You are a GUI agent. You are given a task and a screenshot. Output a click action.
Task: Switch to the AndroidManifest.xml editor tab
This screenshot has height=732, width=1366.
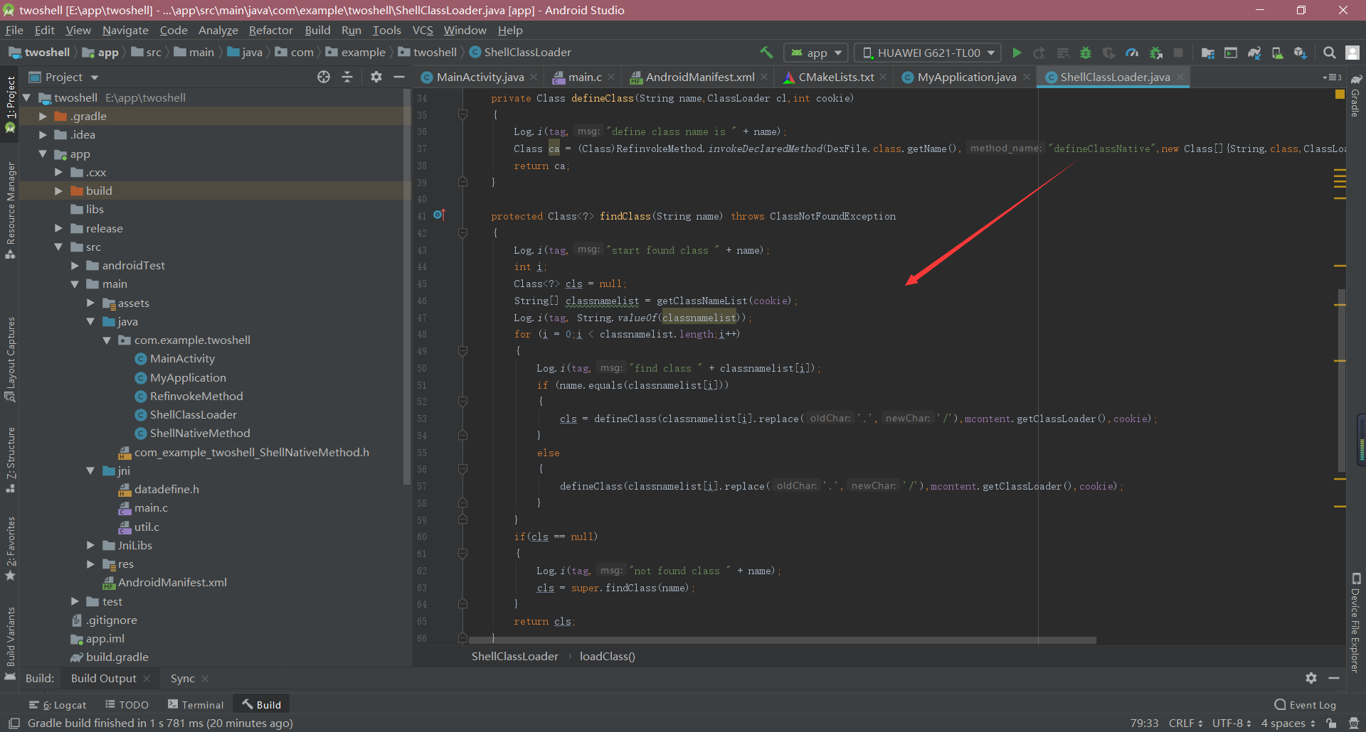pyautogui.click(x=699, y=77)
